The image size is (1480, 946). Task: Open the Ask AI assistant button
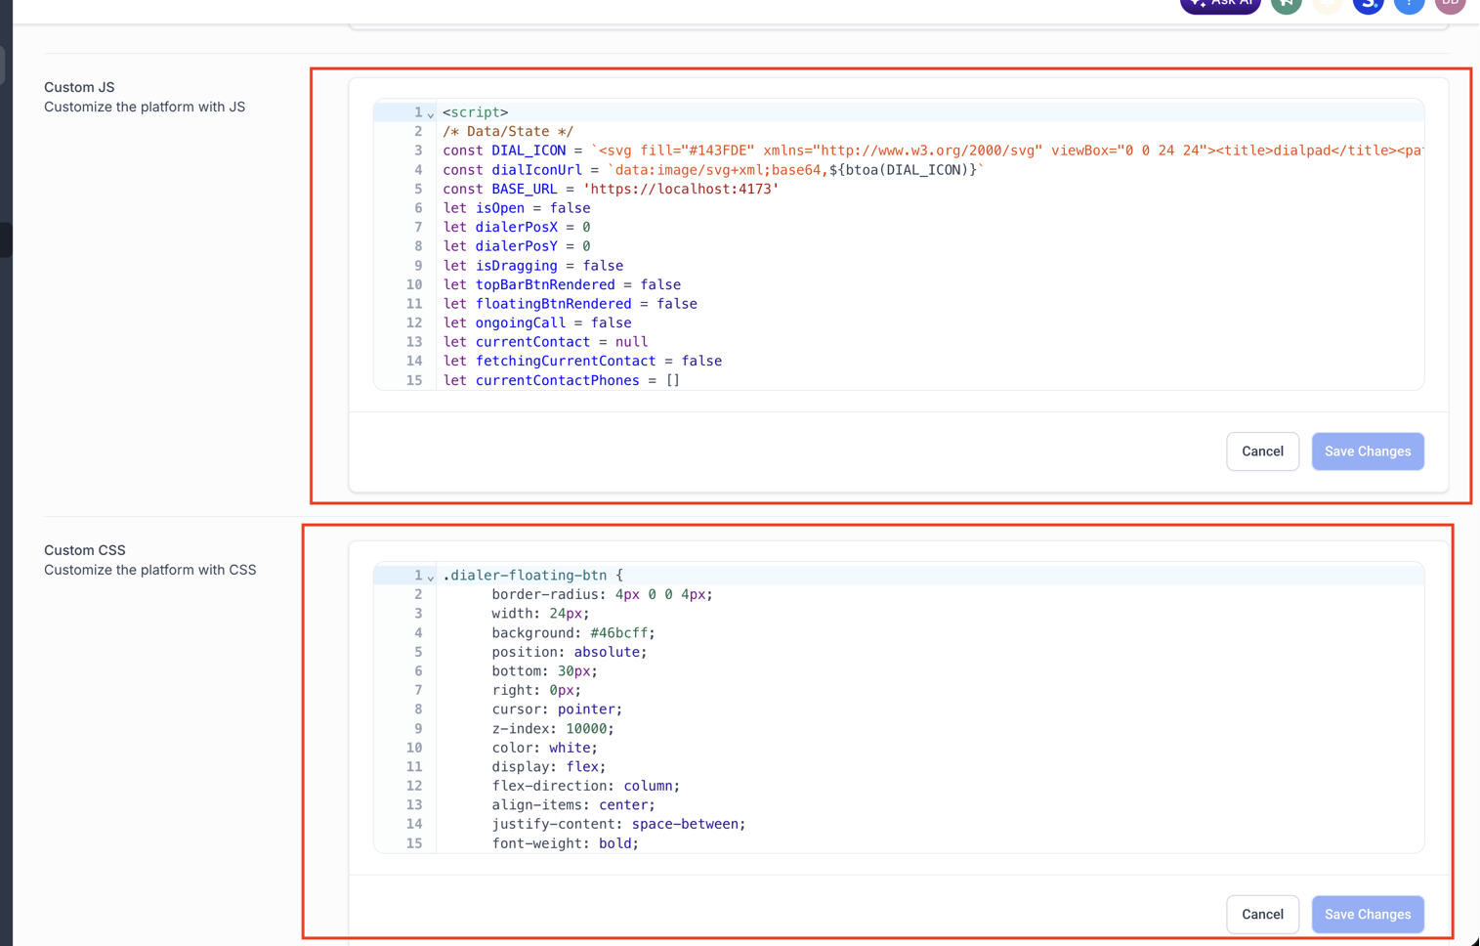click(1220, 4)
